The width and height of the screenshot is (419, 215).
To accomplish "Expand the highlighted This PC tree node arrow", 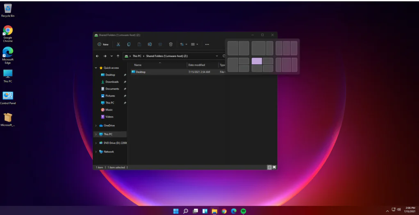I will 96,134.
